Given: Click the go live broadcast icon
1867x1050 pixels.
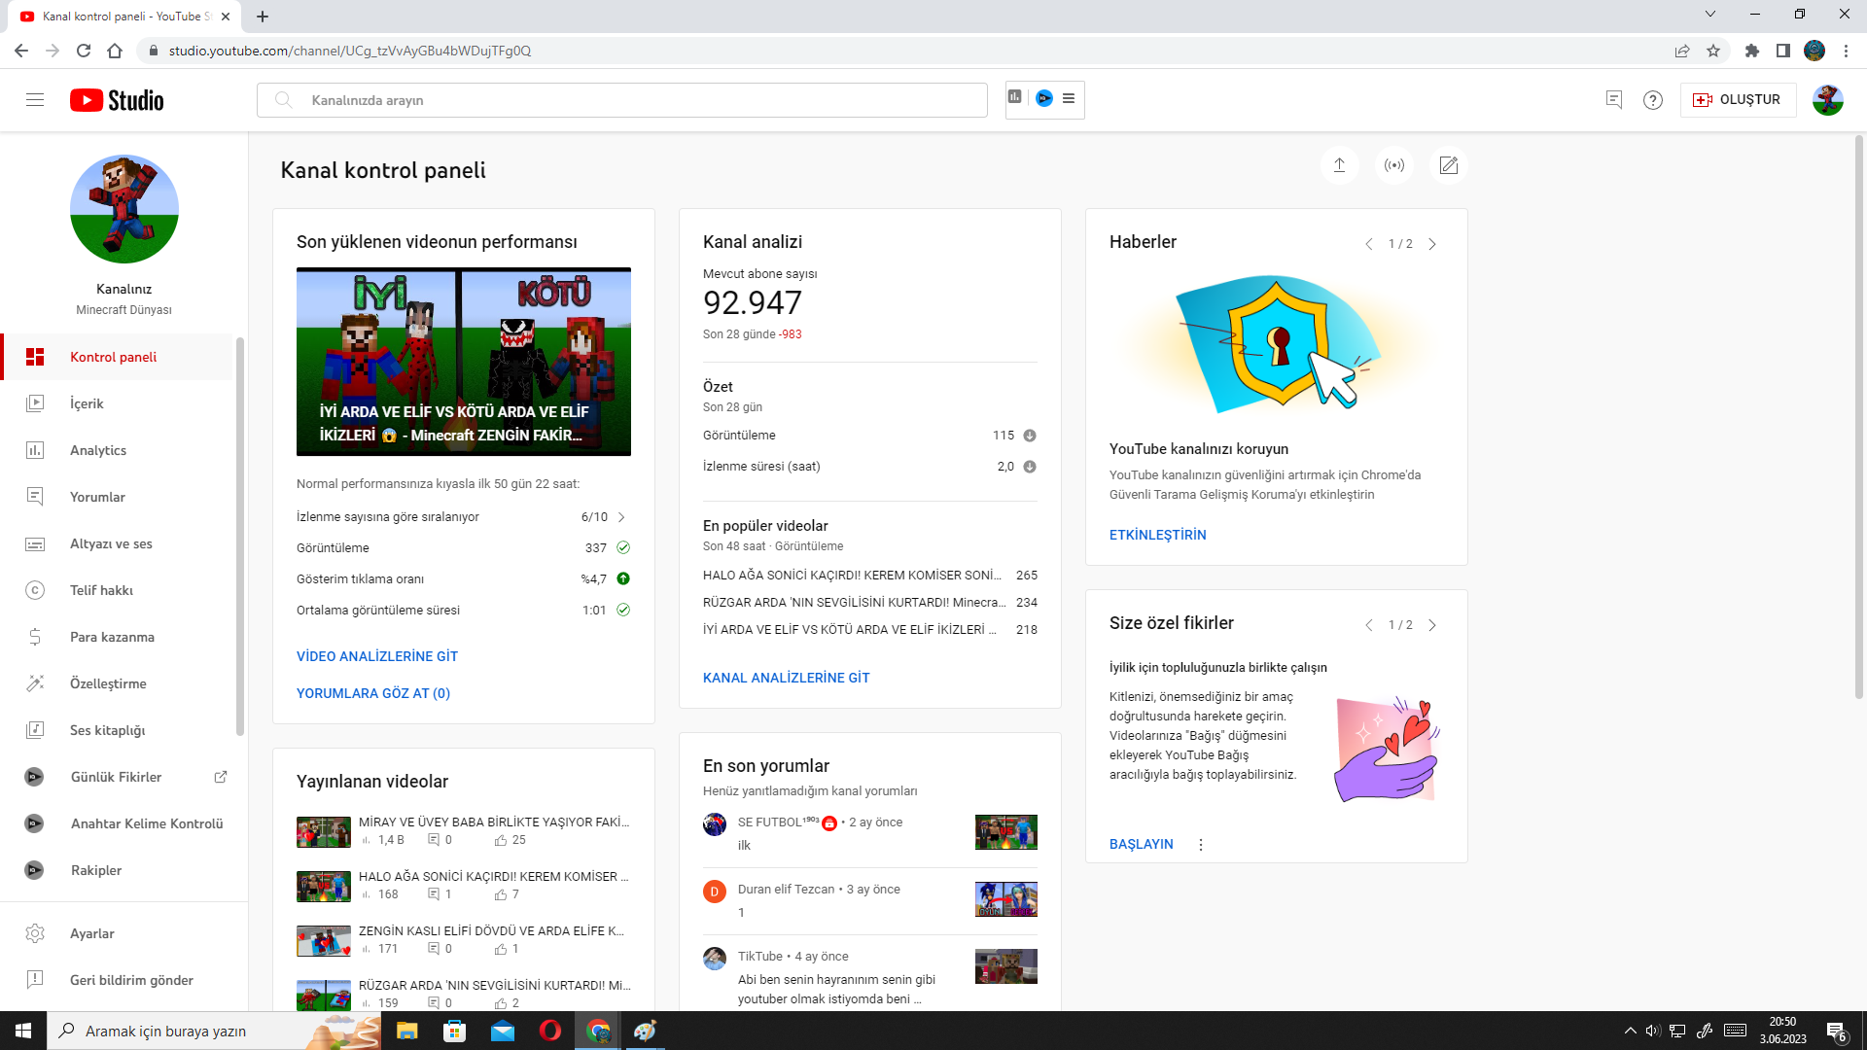Looking at the screenshot, I should (1394, 165).
